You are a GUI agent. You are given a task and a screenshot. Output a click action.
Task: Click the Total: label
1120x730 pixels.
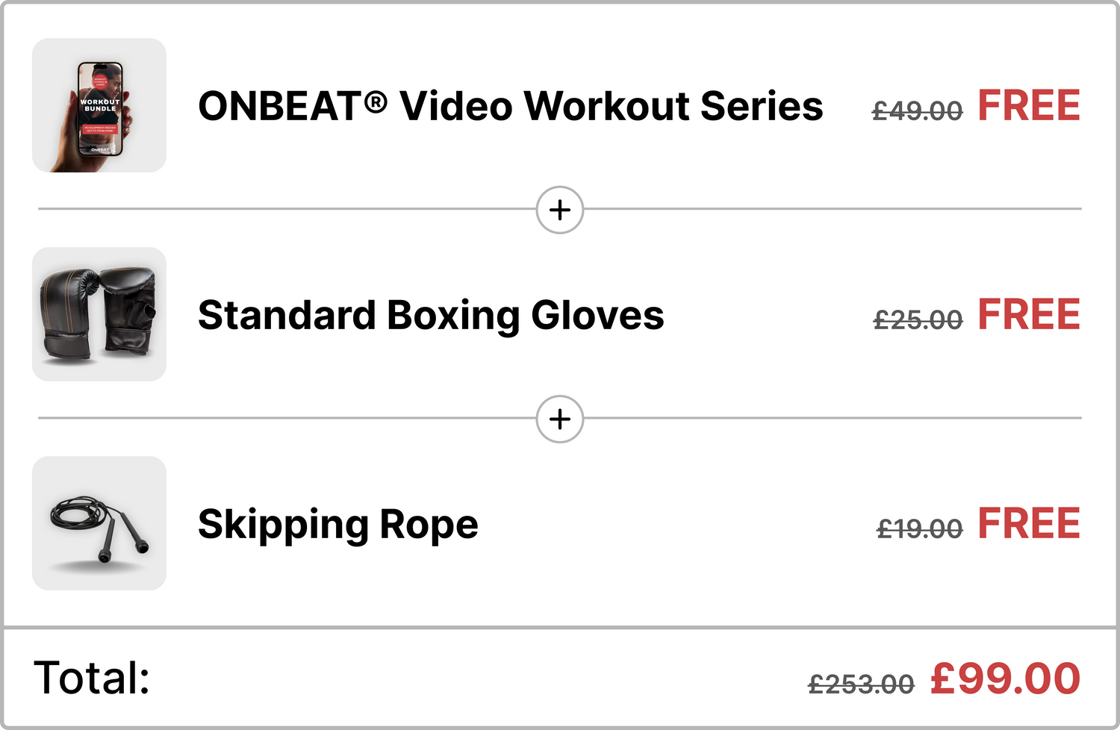tap(92, 678)
